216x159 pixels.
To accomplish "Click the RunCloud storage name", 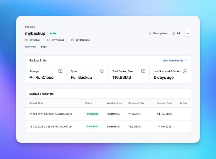I will tap(45, 77).
